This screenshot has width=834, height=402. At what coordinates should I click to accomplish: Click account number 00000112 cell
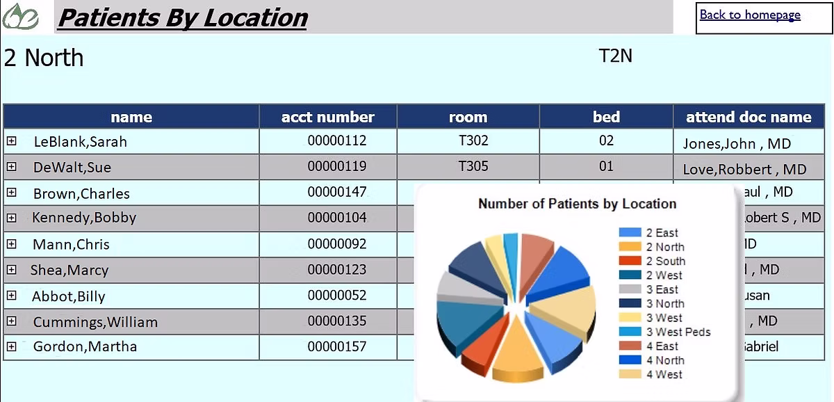(x=336, y=140)
